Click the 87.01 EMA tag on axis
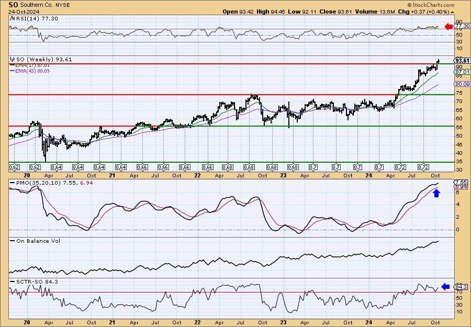Image resolution: width=471 pixels, height=327 pixels. (x=462, y=72)
